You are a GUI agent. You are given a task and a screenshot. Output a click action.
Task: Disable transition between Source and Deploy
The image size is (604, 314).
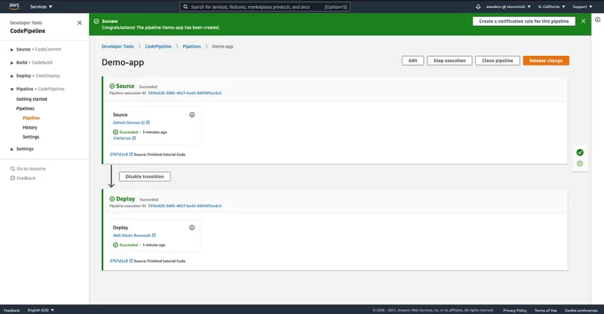point(145,176)
